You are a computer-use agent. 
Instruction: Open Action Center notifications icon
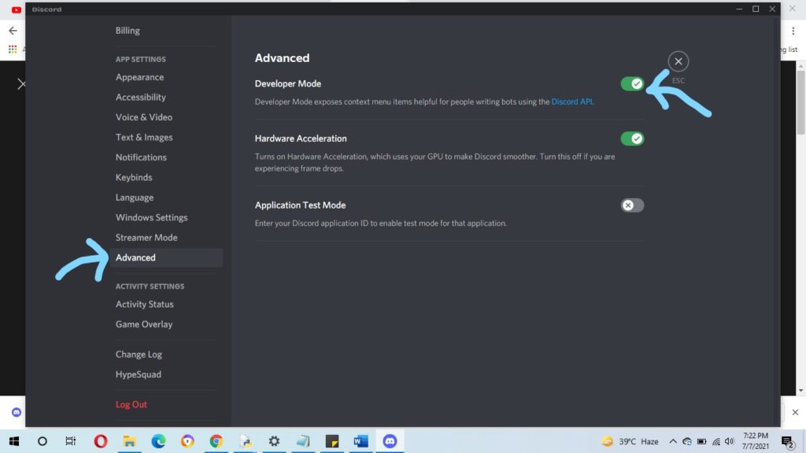788,441
